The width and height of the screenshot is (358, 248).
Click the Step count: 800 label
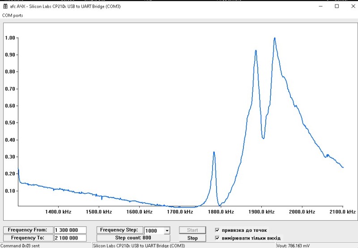pyautogui.click(x=133, y=238)
